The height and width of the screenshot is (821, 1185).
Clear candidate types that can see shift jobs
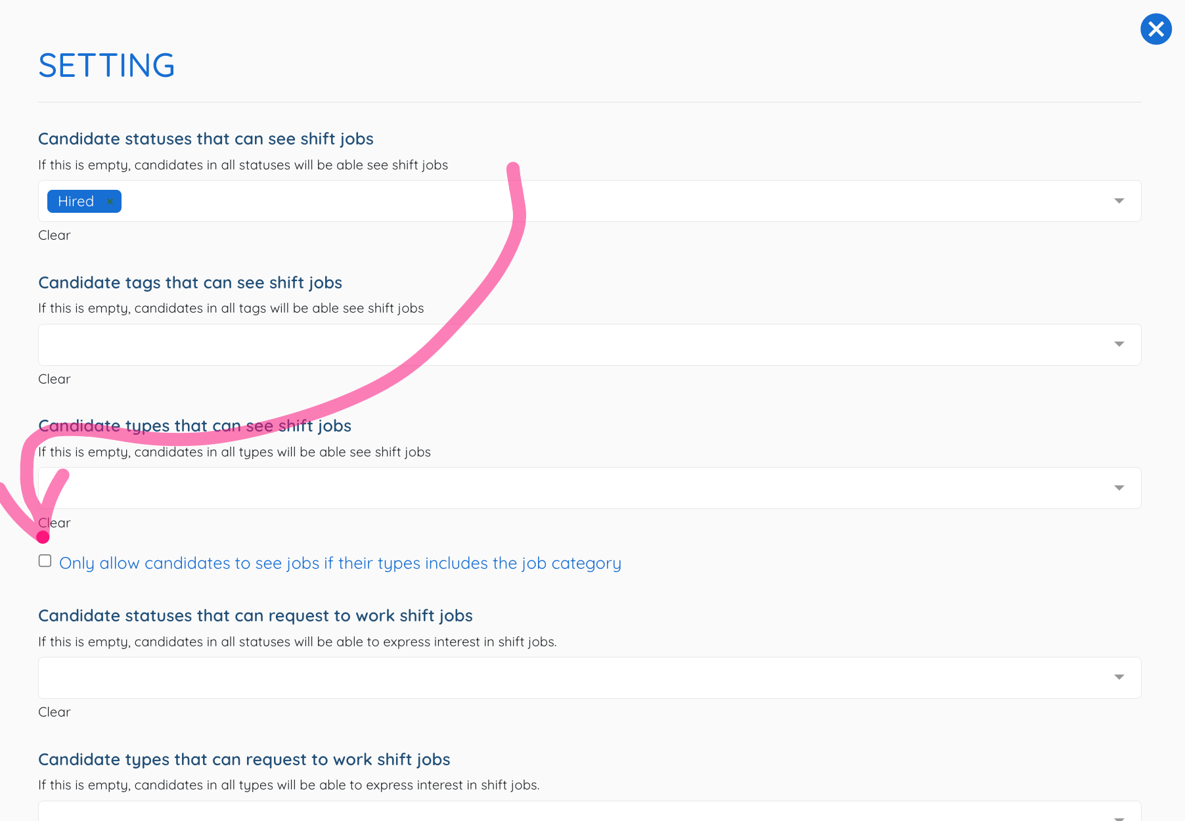[x=54, y=523]
